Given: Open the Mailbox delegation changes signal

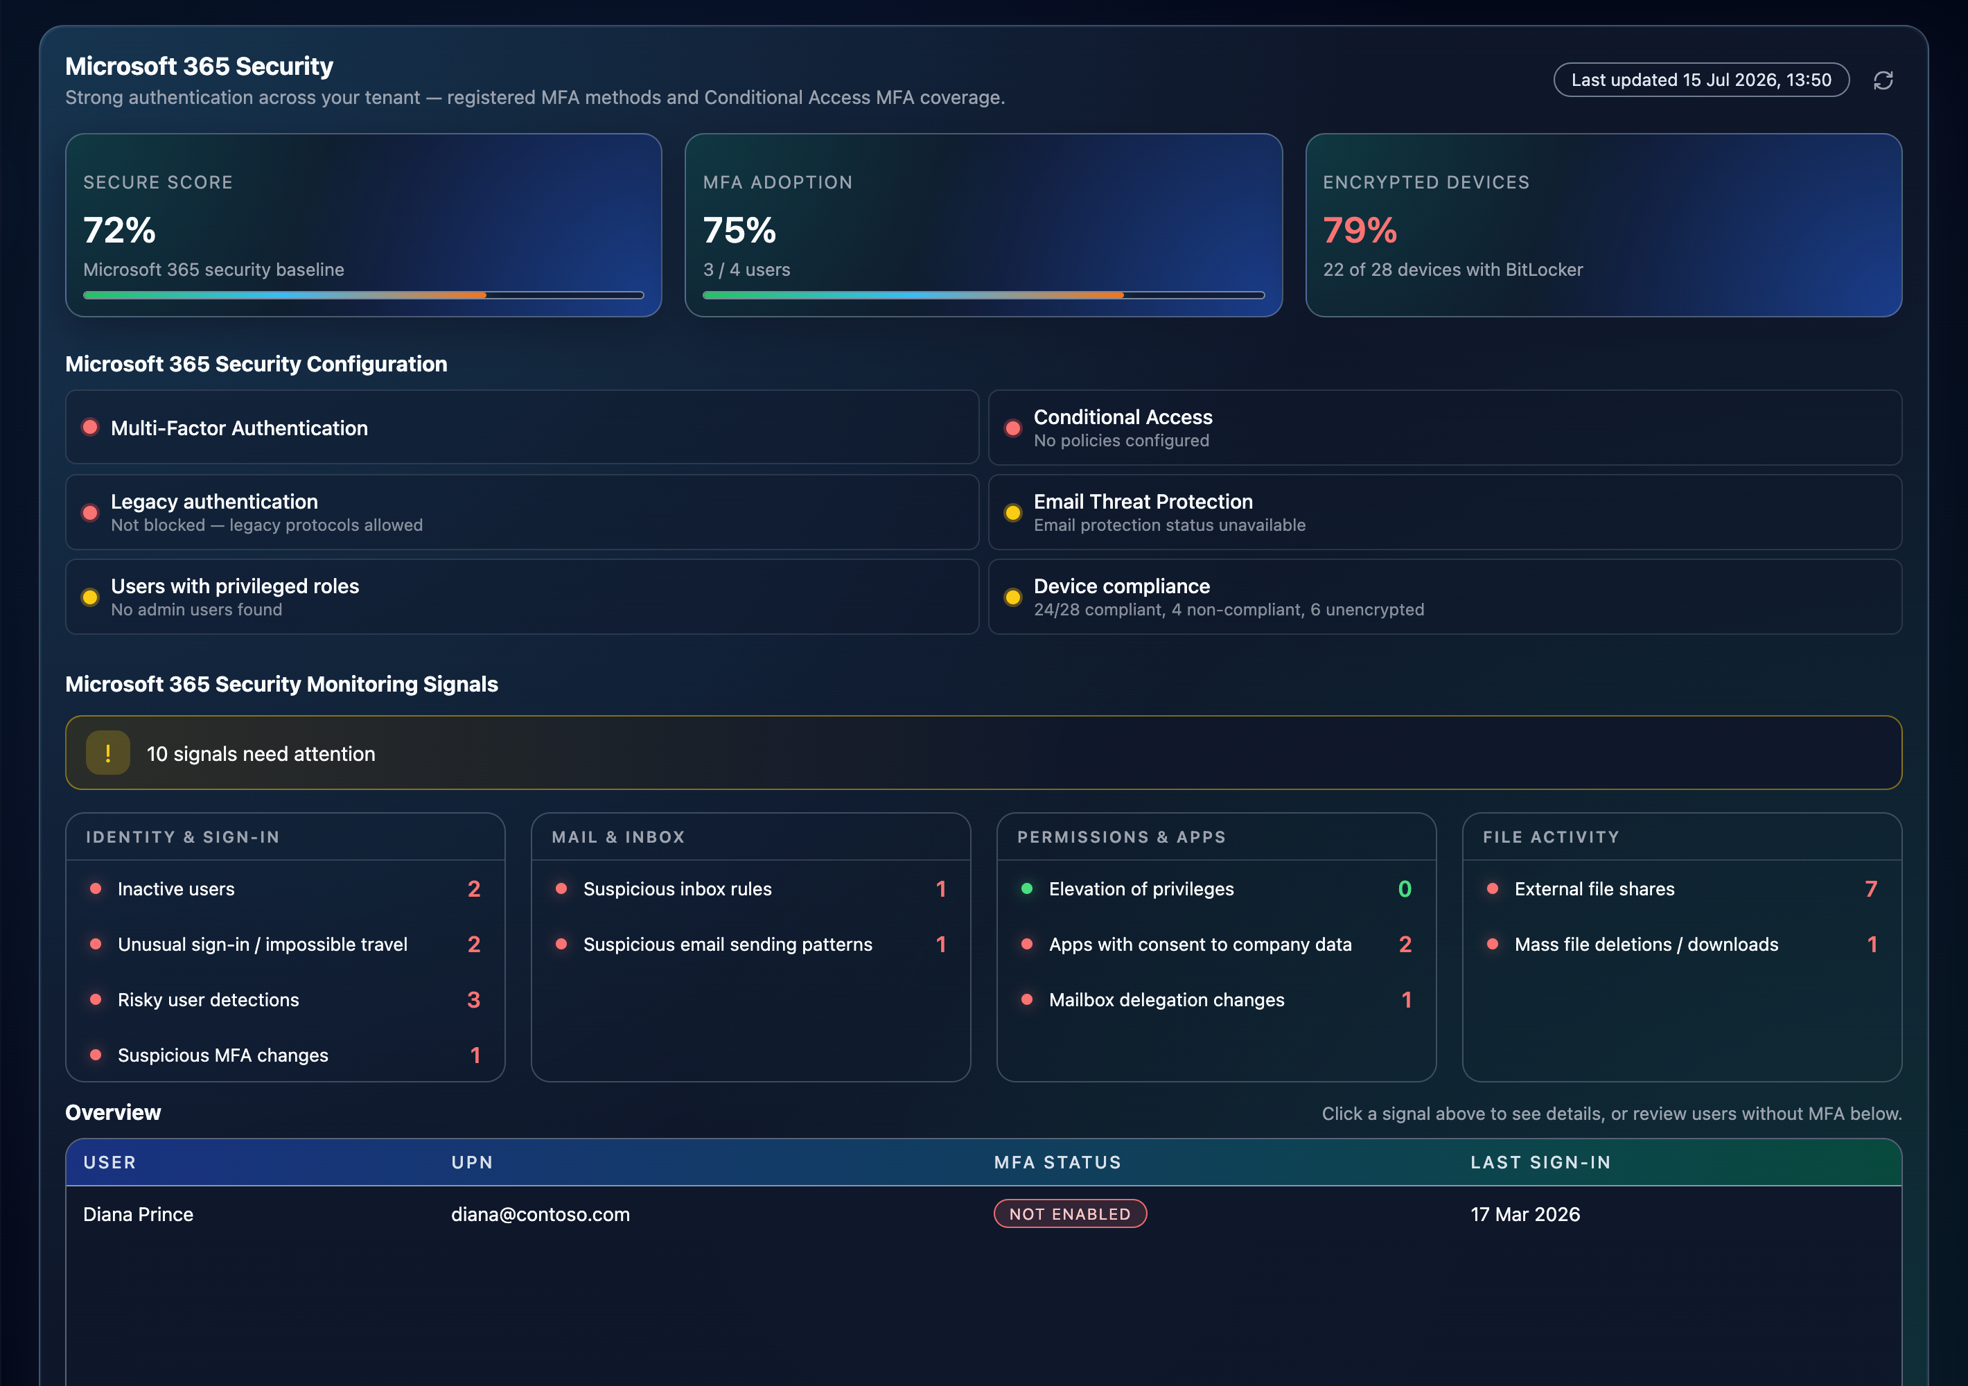Looking at the screenshot, I should (1215, 999).
